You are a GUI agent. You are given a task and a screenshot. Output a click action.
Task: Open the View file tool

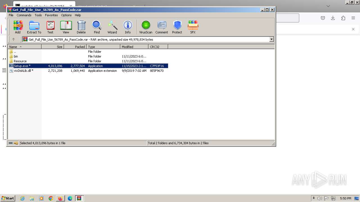[66, 27]
